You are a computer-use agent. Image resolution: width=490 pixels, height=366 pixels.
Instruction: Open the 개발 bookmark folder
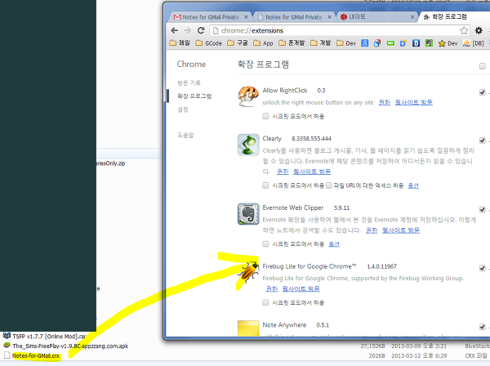(x=321, y=43)
